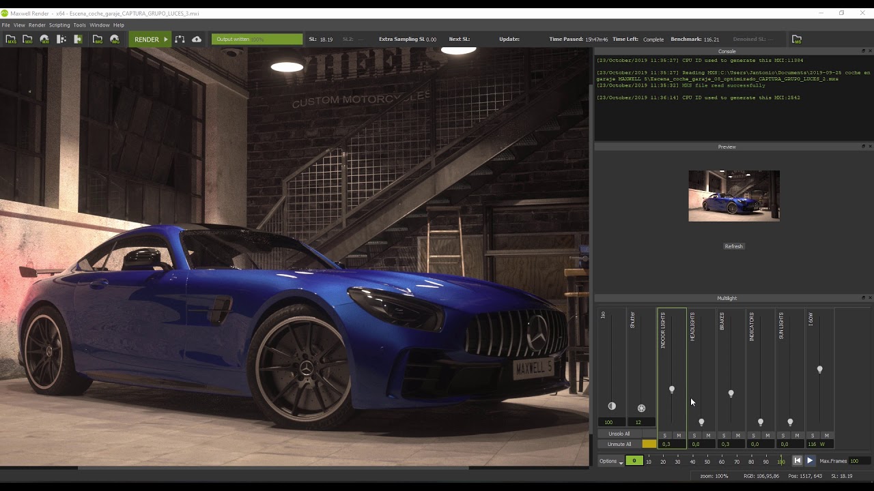Click the INDOOR LIGHTS bulb slider handle
This screenshot has width=874, height=491.
(672, 389)
